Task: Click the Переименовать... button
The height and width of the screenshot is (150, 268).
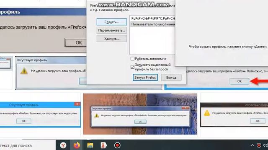Action: pyautogui.click(x=112, y=30)
